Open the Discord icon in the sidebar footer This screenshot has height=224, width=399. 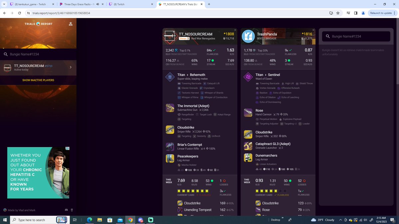point(66,210)
